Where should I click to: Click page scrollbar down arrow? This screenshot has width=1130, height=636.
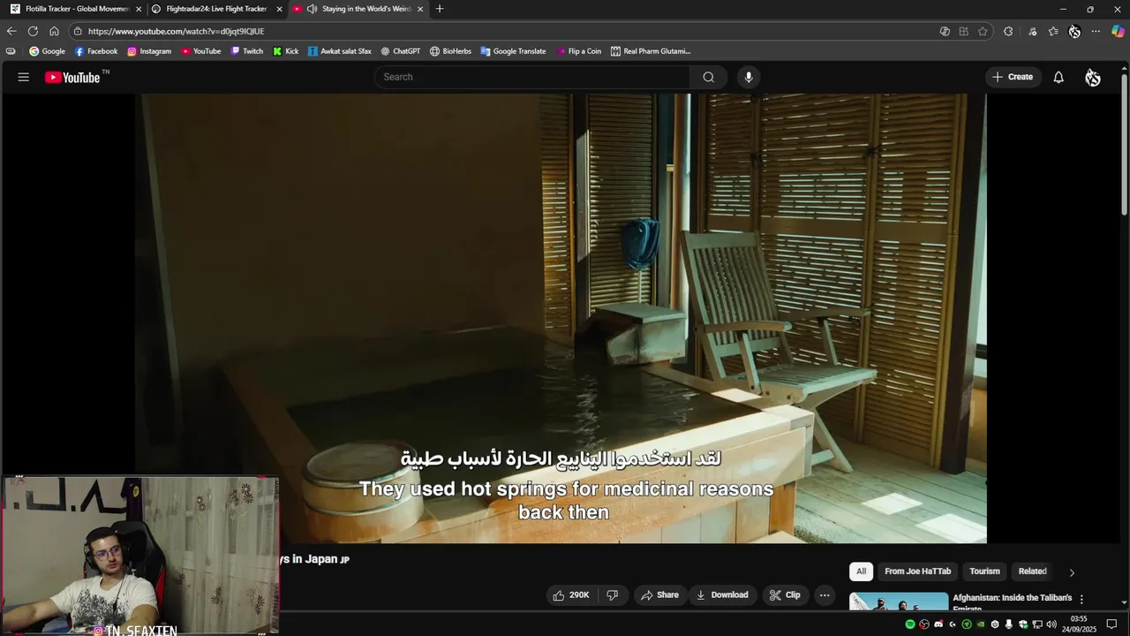pyautogui.click(x=1124, y=602)
